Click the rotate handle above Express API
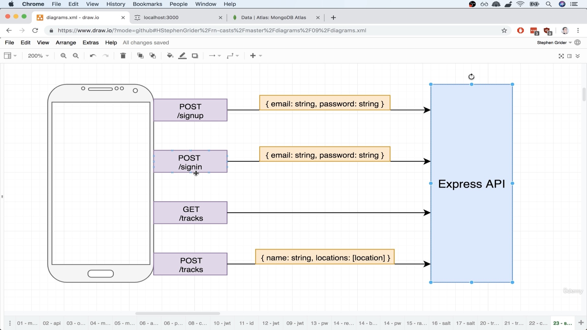Screen dimensions: 587x330 [x=471, y=77]
